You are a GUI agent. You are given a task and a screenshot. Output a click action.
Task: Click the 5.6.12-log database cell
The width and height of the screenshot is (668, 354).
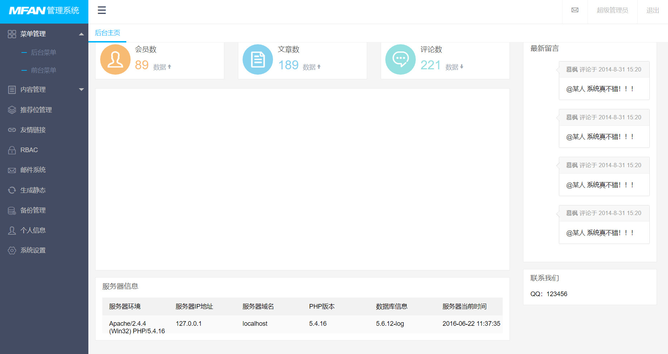tap(390, 324)
